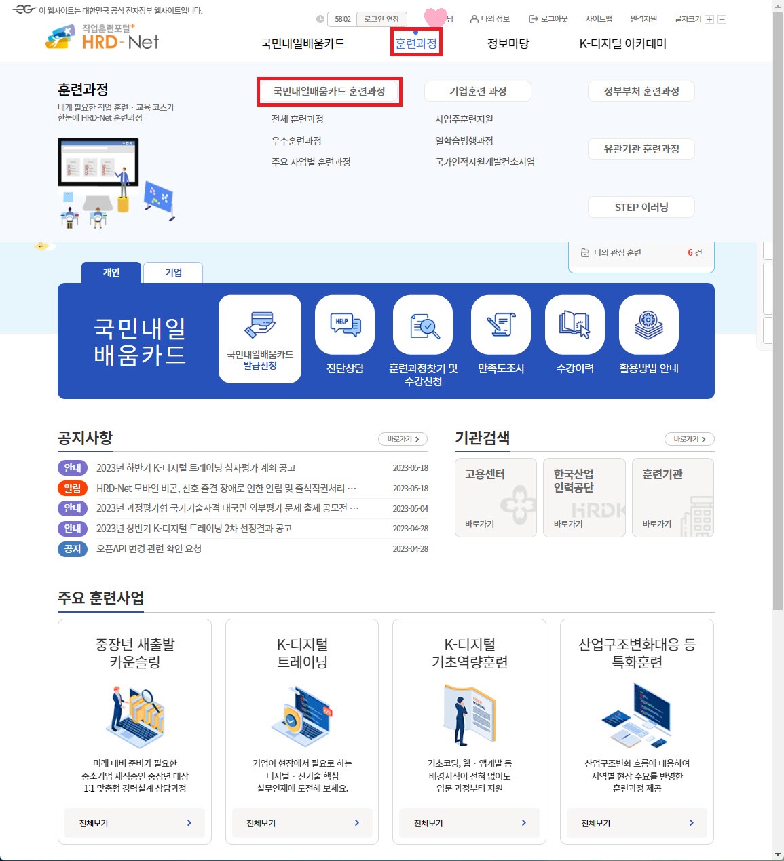Open 국가인적자원개발컨소시엄 link
The width and height of the screenshot is (784, 861).
coord(485,162)
